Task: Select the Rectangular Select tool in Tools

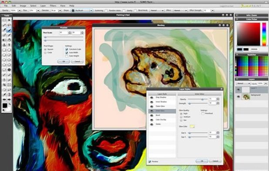Action: pyautogui.click(x=4, y=20)
